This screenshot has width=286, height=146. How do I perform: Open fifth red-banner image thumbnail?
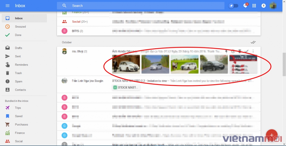(243, 64)
